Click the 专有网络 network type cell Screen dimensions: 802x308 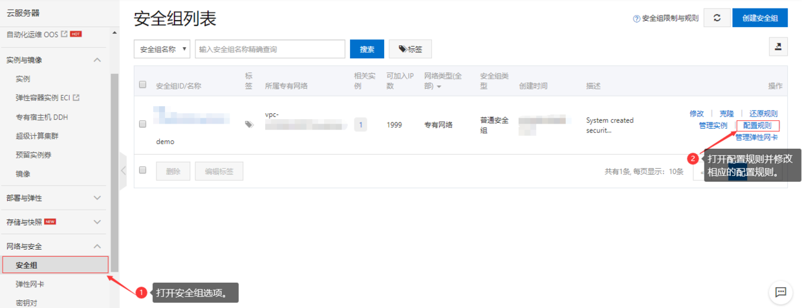(439, 125)
